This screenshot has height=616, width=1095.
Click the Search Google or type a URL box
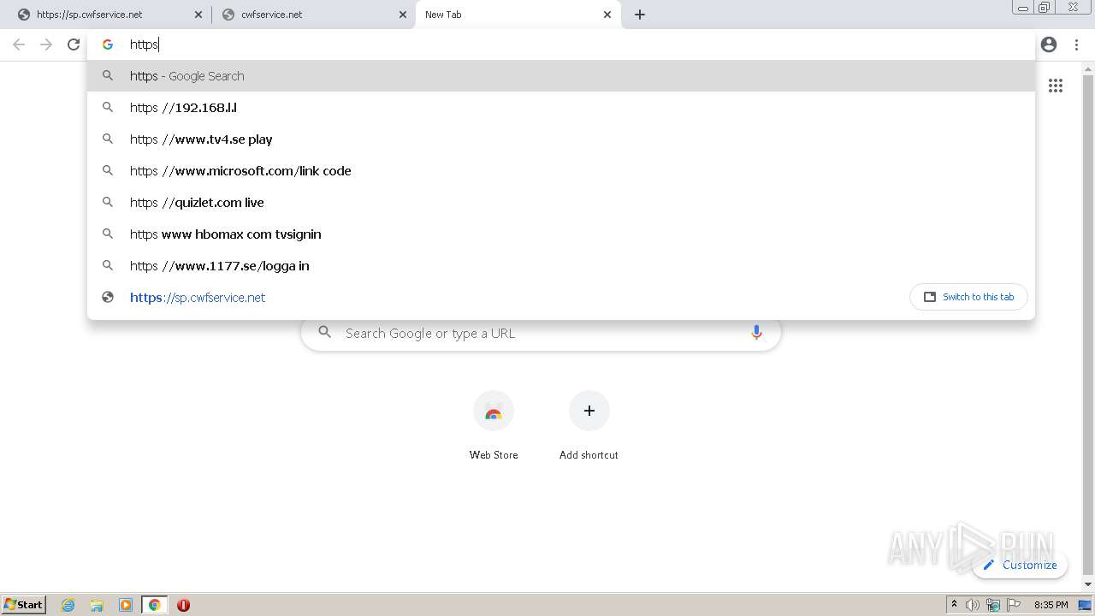541,333
